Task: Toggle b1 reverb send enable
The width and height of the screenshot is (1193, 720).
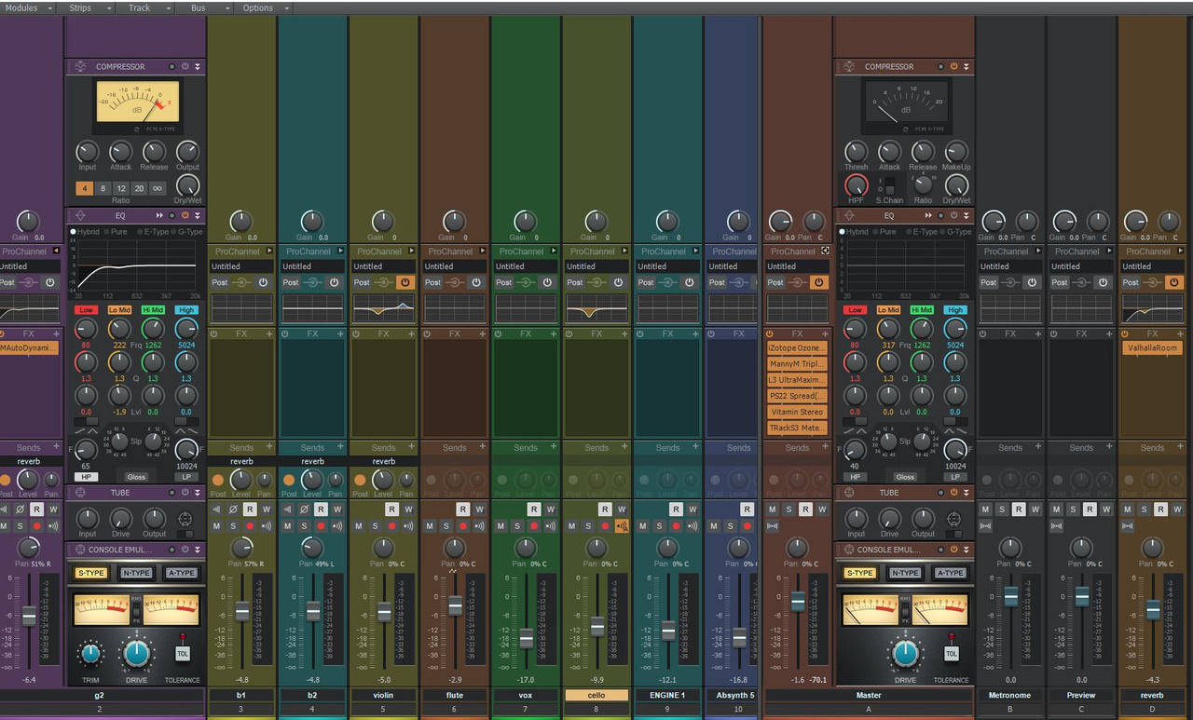Action: point(218,480)
